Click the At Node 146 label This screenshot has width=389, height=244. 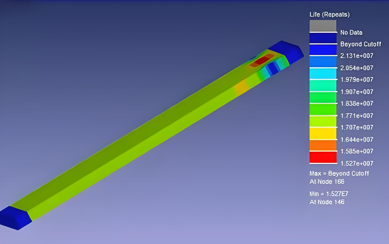327,202
